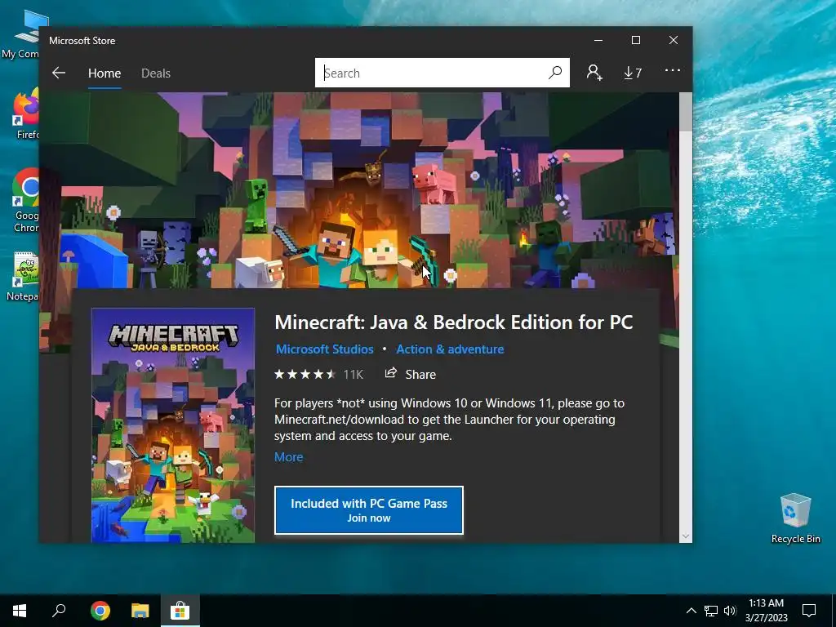Open the Action & adventure category link
The width and height of the screenshot is (836, 627).
[450, 349]
